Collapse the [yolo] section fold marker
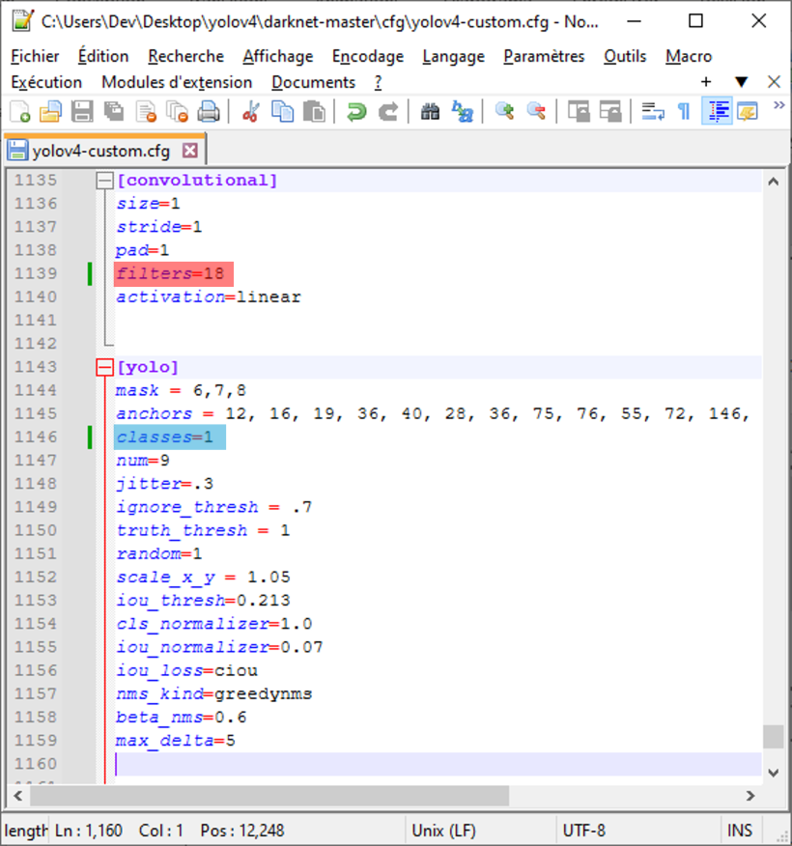 click(x=104, y=367)
